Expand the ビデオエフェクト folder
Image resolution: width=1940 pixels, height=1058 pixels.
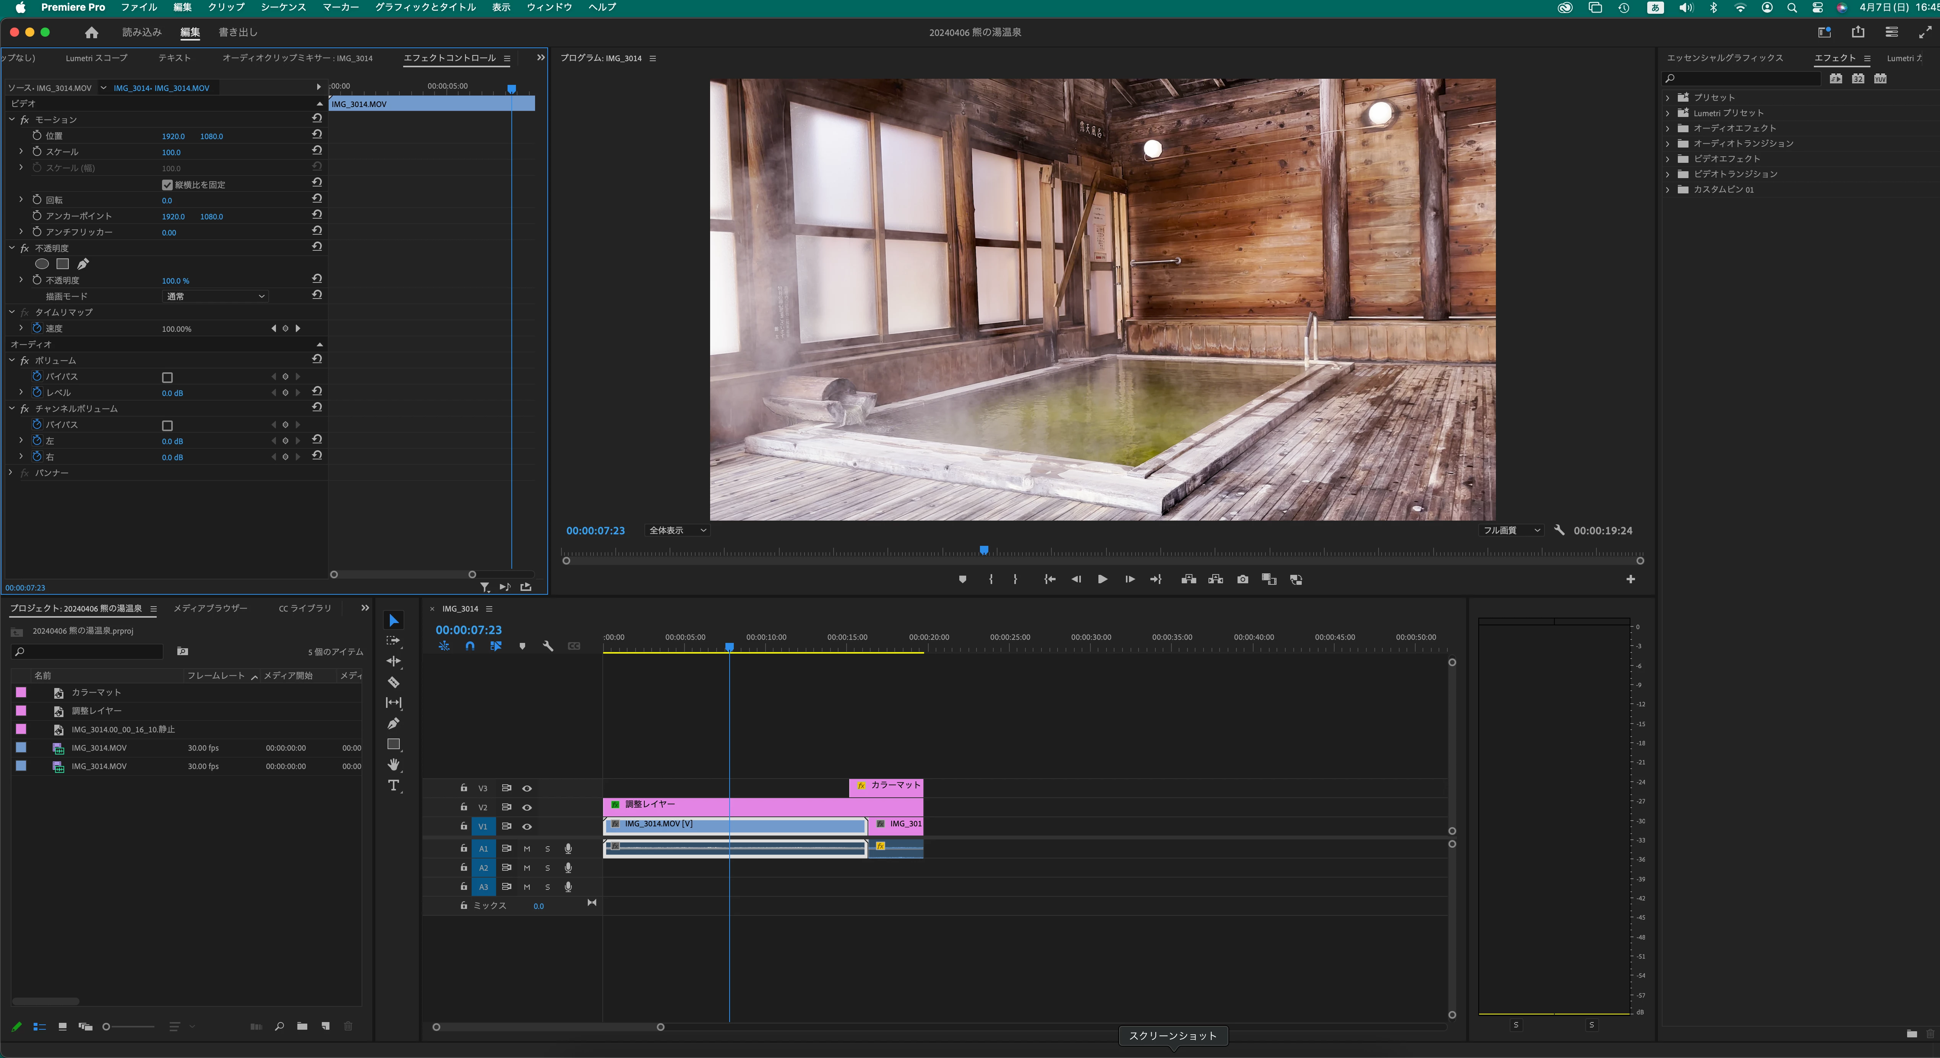(1667, 159)
